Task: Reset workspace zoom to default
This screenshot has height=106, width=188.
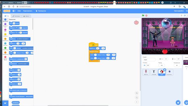Action: point(137,102)
